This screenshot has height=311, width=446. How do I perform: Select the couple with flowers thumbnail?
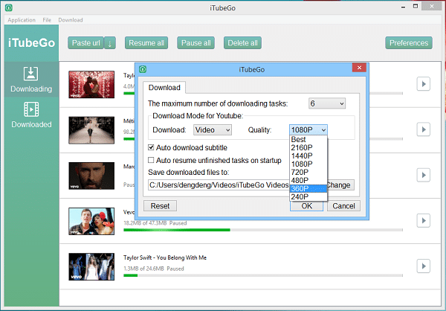pos(91,221)
